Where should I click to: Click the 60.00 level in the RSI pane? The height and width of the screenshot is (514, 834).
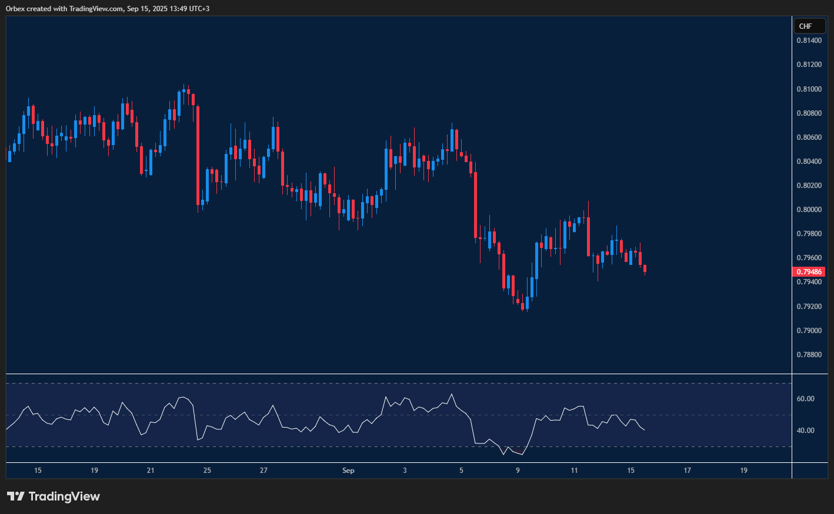[x=806, y=398]
